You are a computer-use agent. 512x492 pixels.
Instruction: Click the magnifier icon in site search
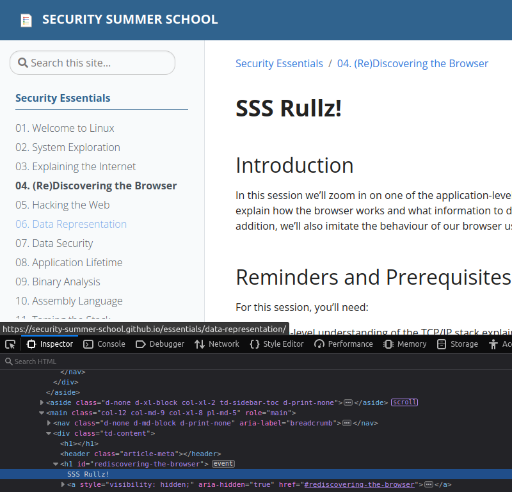pyautogui.click(x=22, y=63)
